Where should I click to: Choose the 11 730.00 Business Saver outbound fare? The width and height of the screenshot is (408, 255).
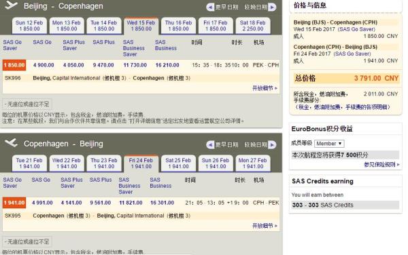click(135, 65)
